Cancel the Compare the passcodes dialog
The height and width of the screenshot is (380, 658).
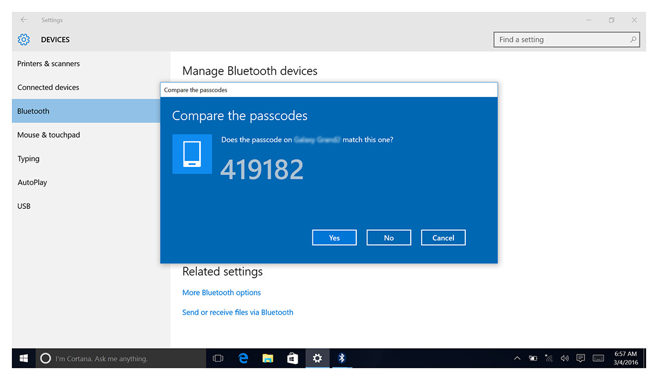coord(443,237)
